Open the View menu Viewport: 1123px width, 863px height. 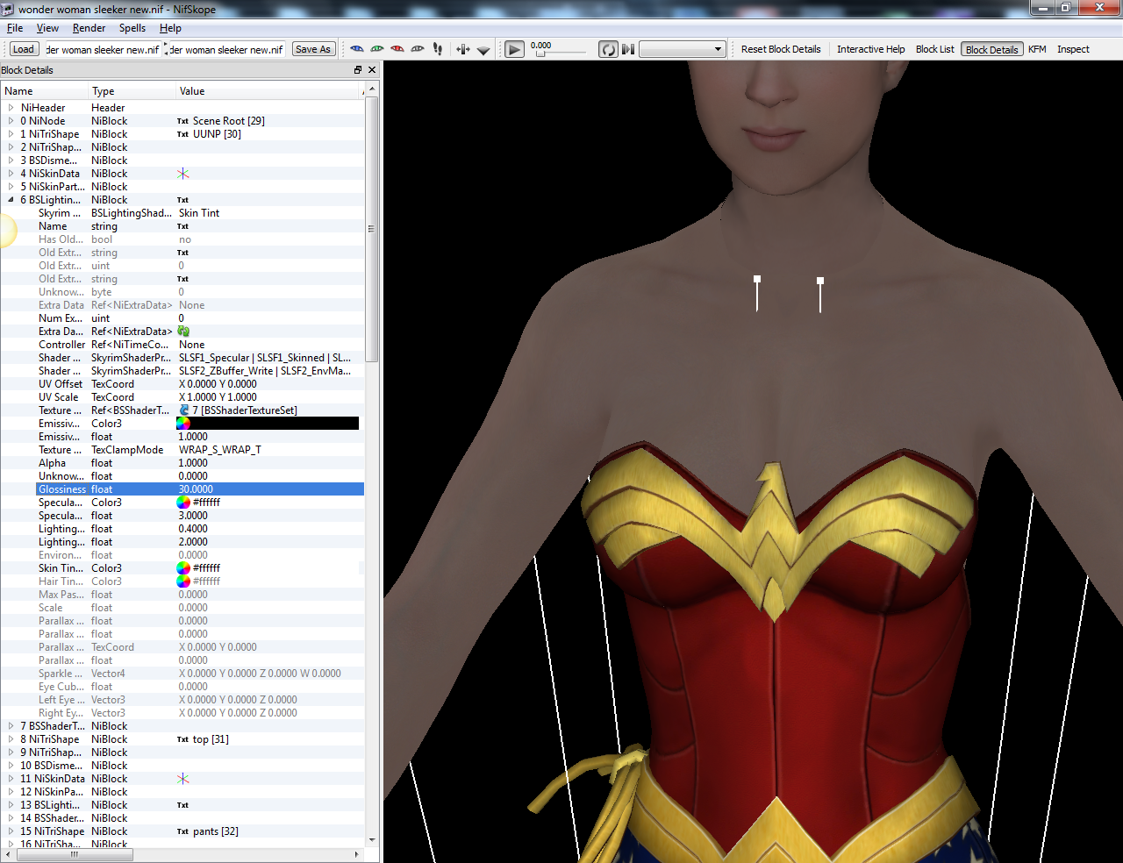pos(47,28)
